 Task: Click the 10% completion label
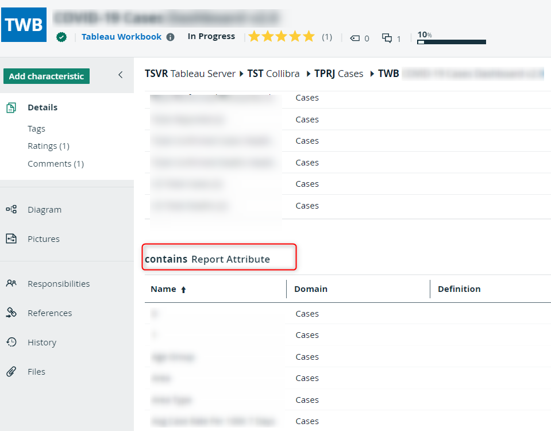pyautogui.click(x=425, y=35)
